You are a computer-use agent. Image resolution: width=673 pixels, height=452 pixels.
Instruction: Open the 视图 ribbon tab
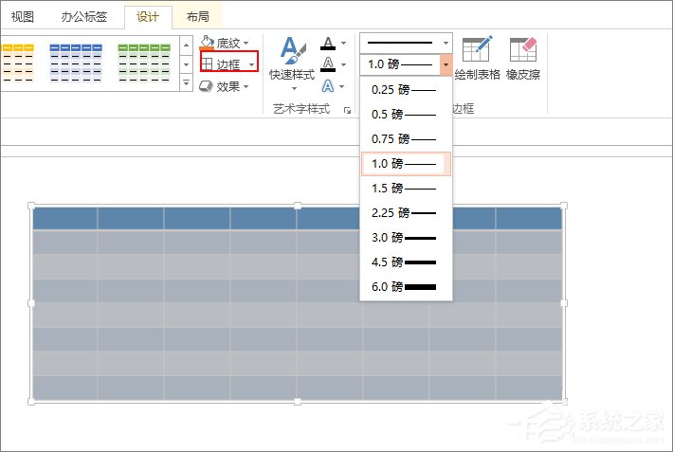pos(23,17)
